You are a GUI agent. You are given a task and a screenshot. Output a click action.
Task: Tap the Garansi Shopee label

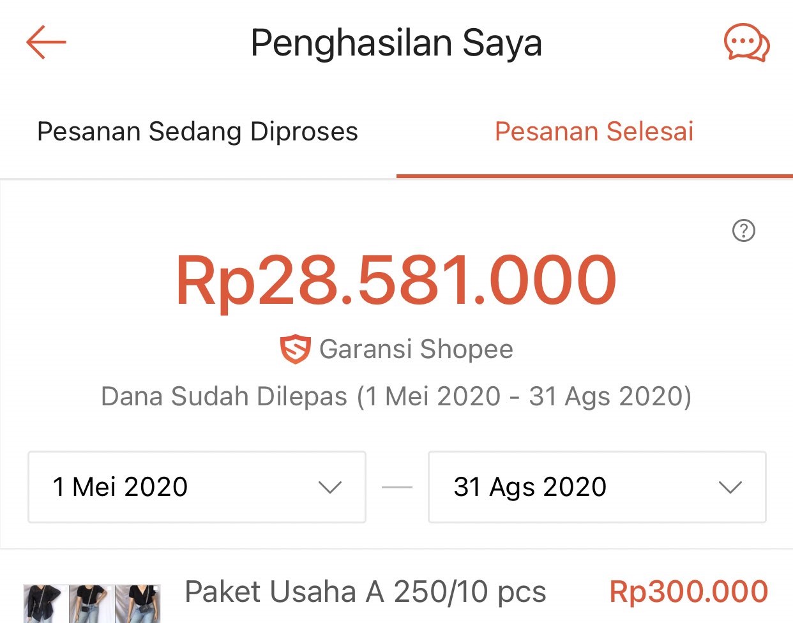point(416,349)
